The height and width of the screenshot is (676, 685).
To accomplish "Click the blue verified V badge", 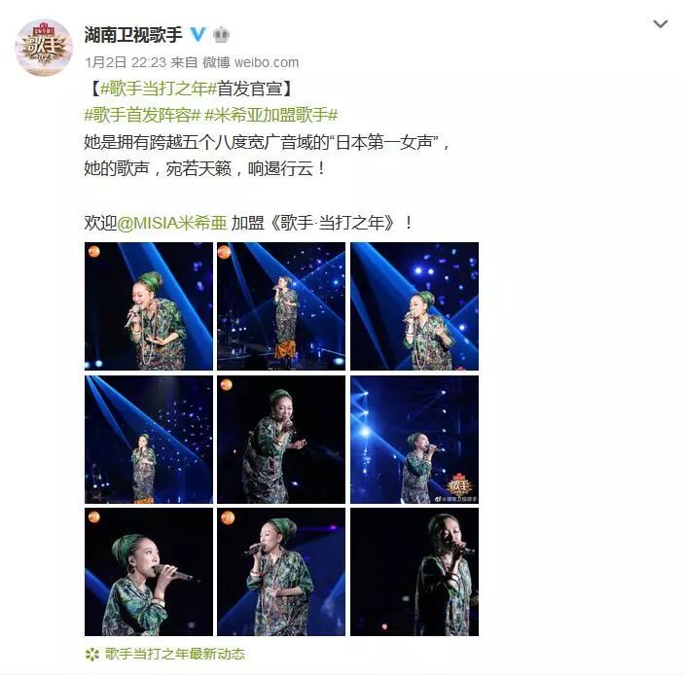I will click(x=198, y=34).
